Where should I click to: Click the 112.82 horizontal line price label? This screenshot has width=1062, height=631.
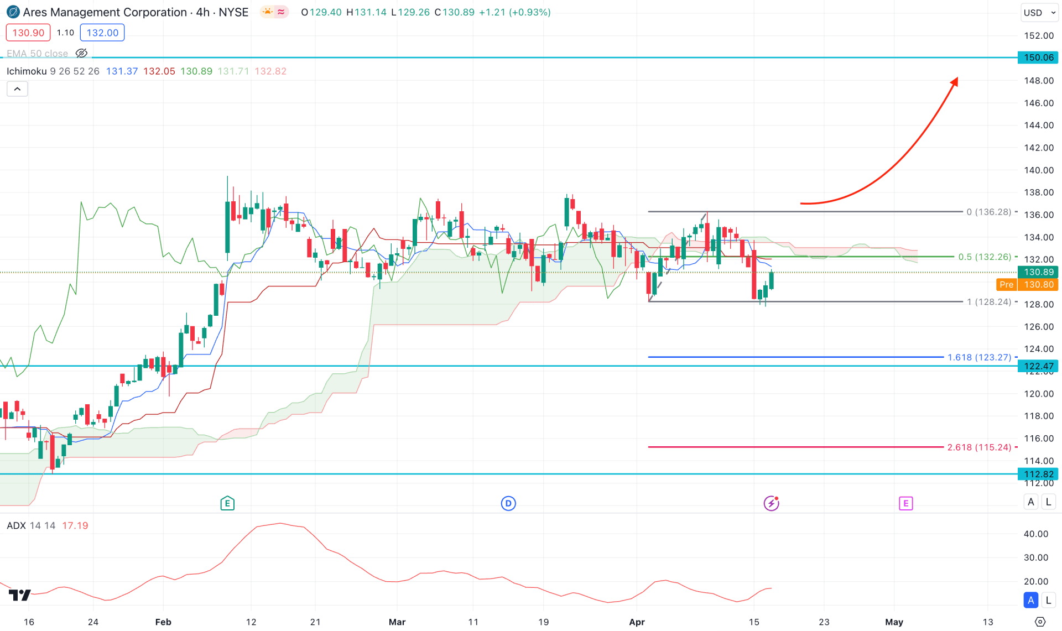pos(1038,474)
